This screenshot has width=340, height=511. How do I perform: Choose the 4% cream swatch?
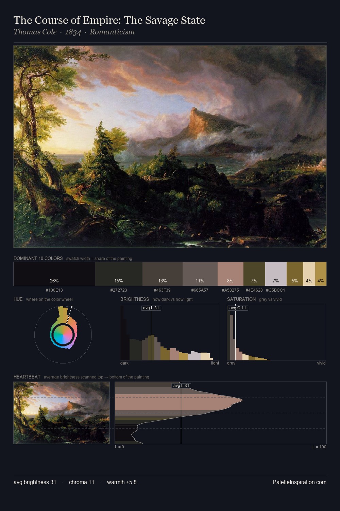[x=309, y=274]
